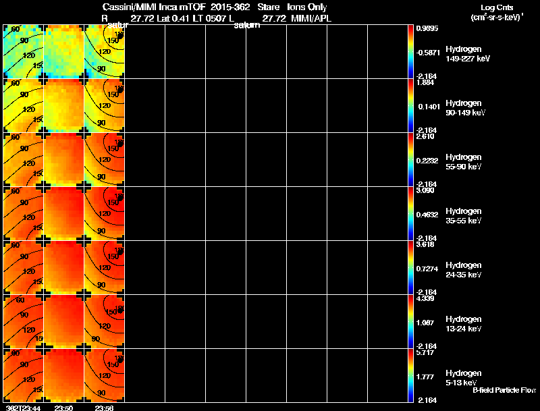The height and width of the screenshot is (411, 540).
Task: Click the 0.9895 maximum scale value
Action: 427,28
